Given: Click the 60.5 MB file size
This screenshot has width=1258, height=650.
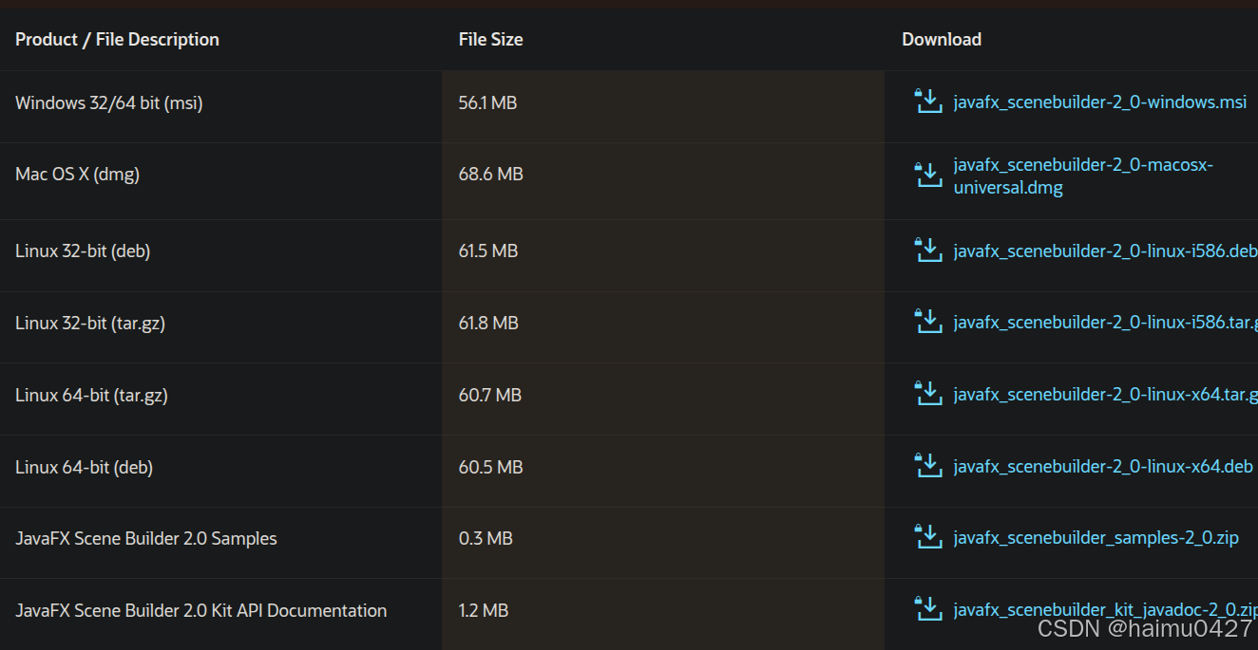Looking at the screenshot, I should [491, 468].
